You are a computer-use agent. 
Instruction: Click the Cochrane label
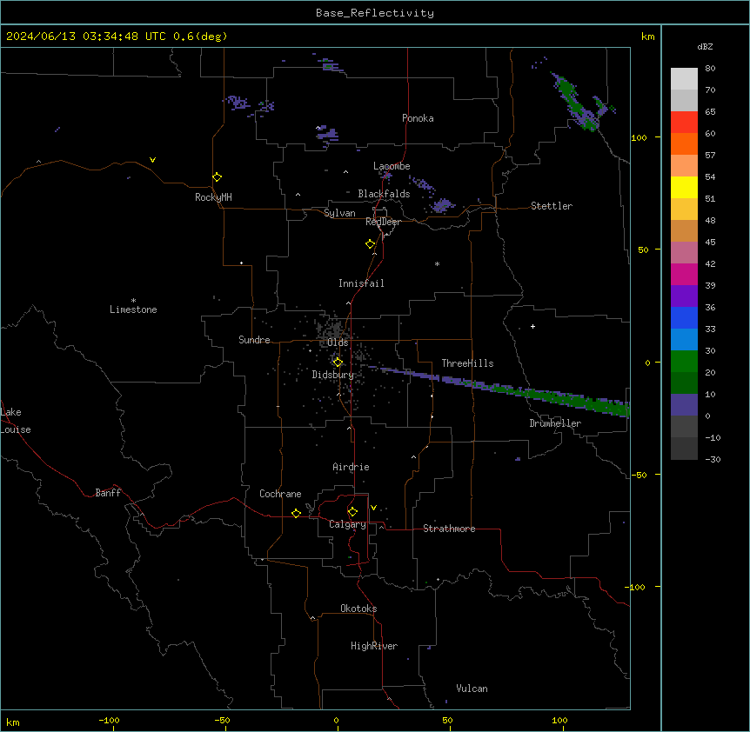pos(280,494)
